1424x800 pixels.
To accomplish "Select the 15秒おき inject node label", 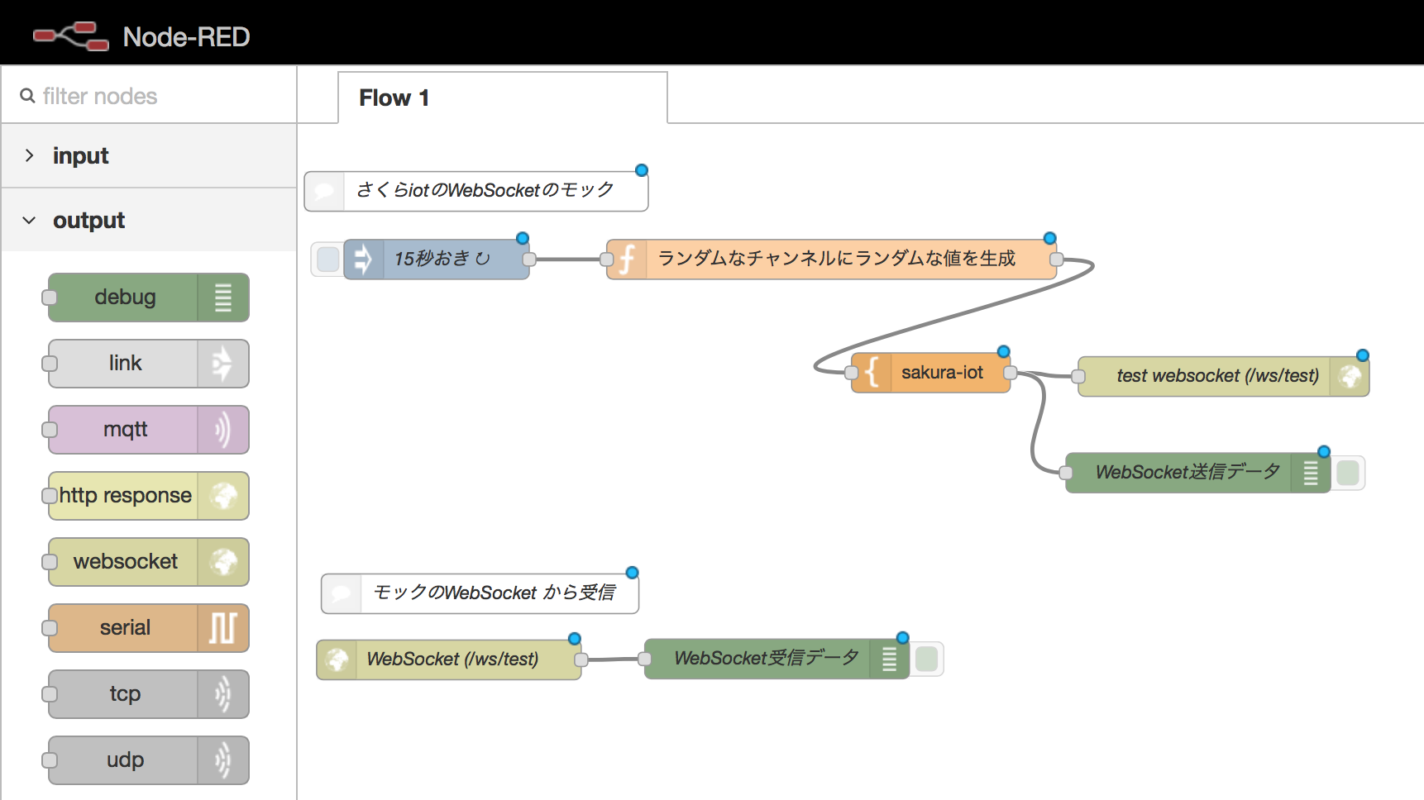I will click(x=442, y=259).
